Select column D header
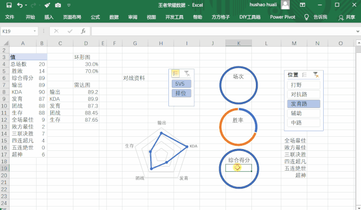The height and width of the screenshot is (210, 361). (86, 43)
